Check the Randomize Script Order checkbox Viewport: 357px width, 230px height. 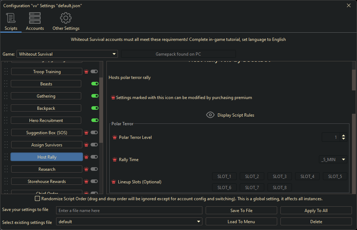(37, 198)
